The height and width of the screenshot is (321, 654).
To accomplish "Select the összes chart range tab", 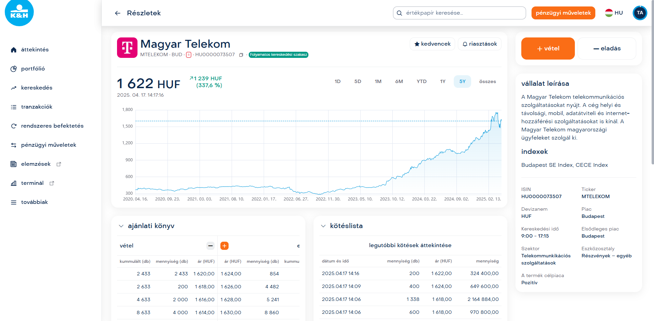I will click(x=487, y=82).
